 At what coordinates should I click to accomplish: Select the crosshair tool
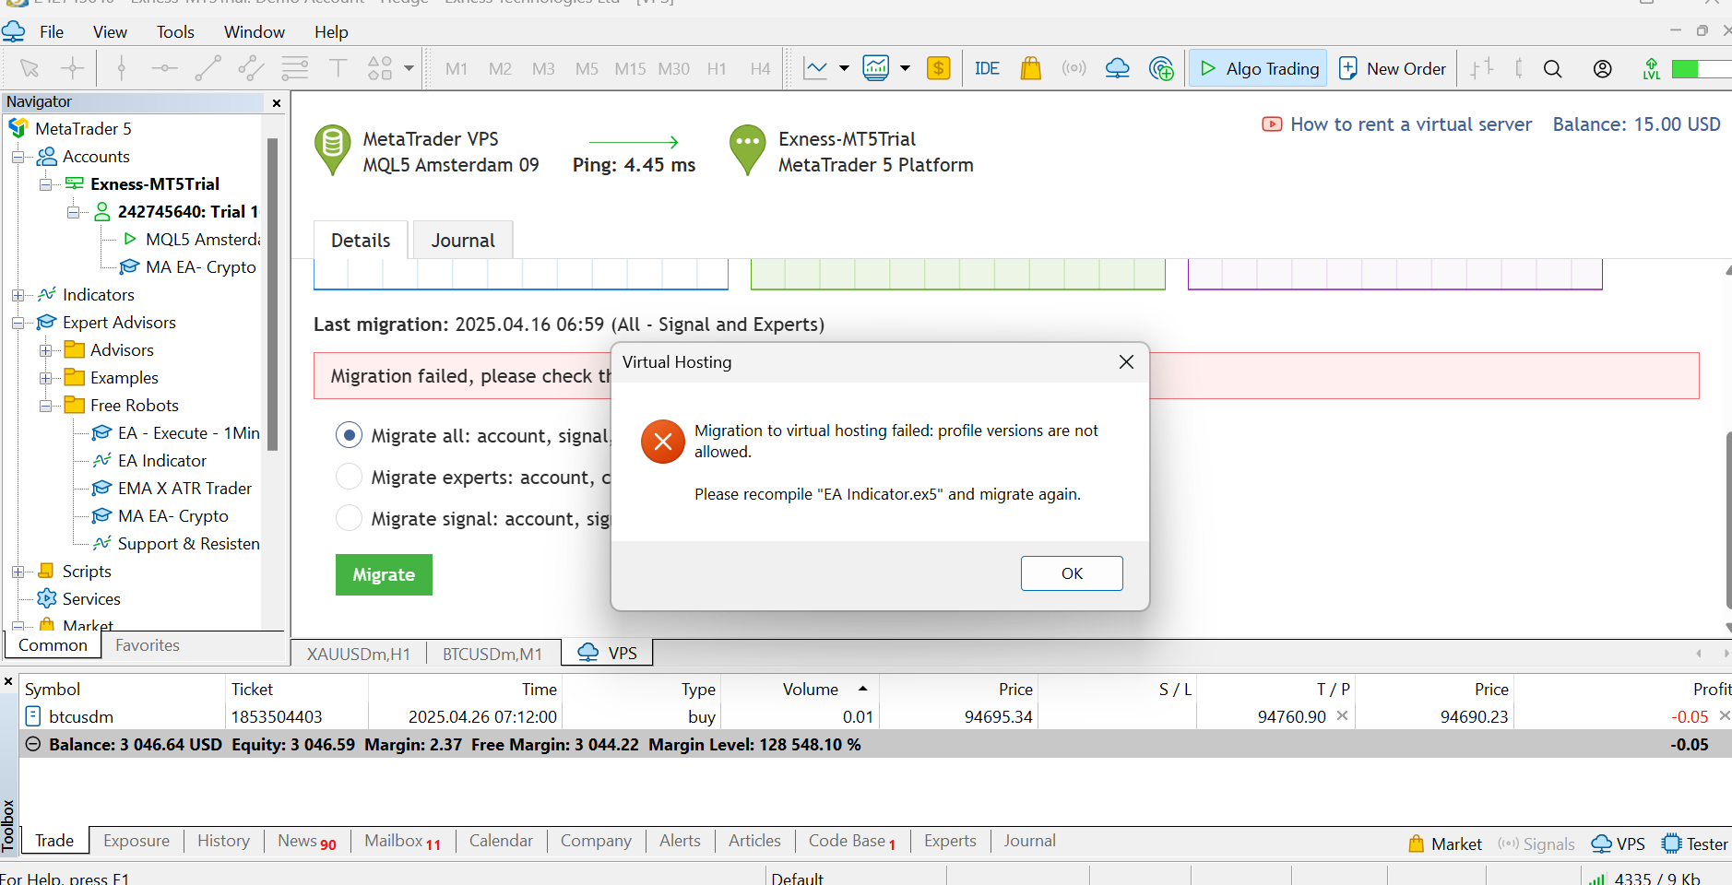pyautogui.click(x=72, y=68)
